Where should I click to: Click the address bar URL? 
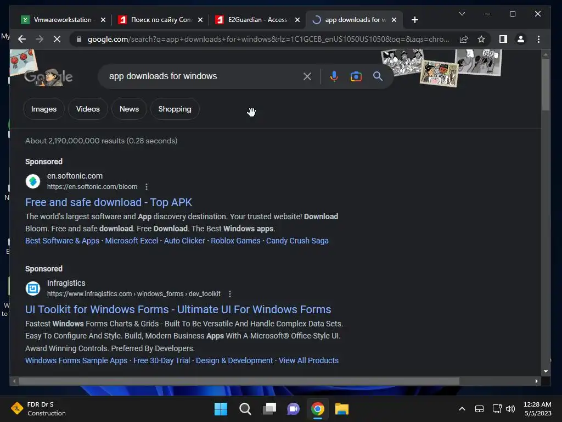click(x=268, y=39)
